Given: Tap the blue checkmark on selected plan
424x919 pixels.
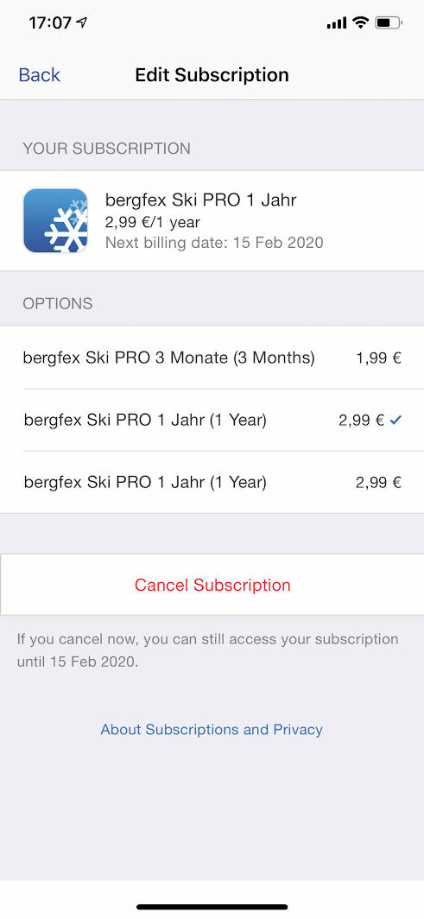Looking at the screenshot, I should coord(396,420).
